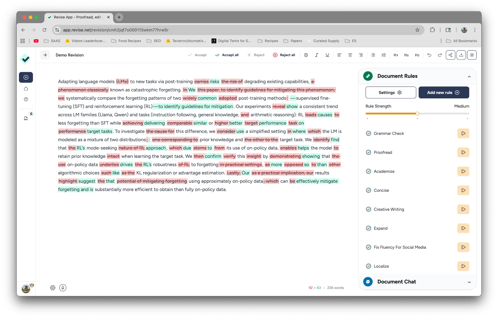This screenshot has height=318, width=498.
Task: Apply underline formatting from toolbar
Action: tap(327, 55)
